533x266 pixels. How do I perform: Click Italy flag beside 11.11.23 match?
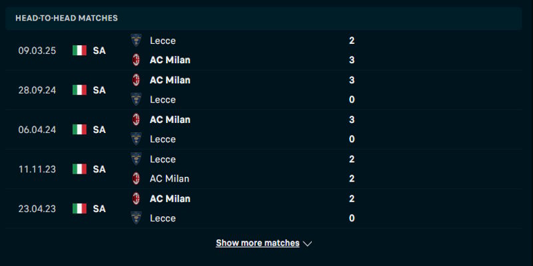click(80, 169)
